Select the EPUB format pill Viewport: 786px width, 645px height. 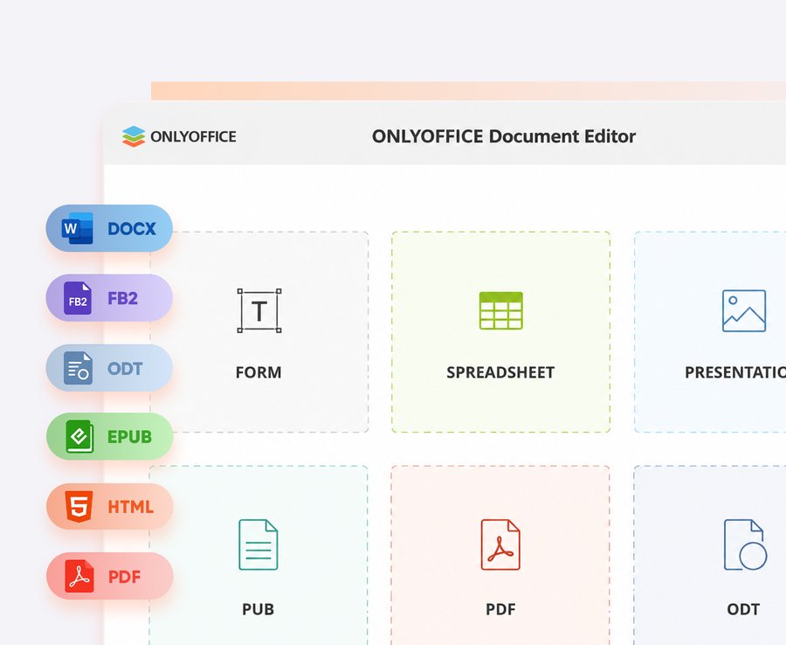pos(110,436)
